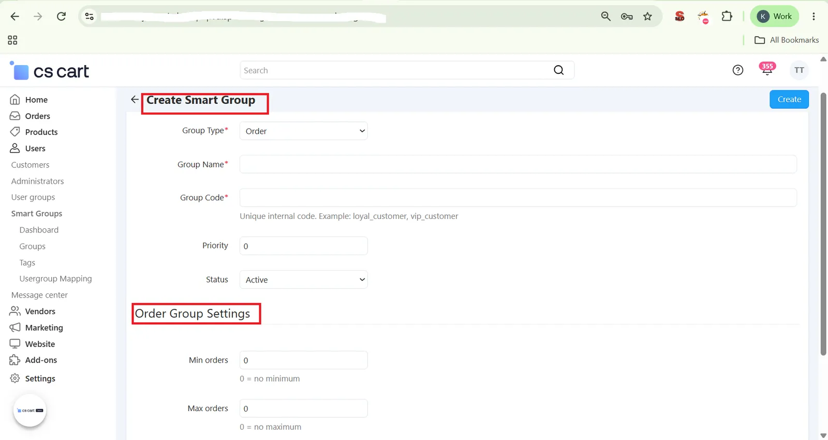Open Orders in the sidebar
Screen dimensions: 828x440
31,116
